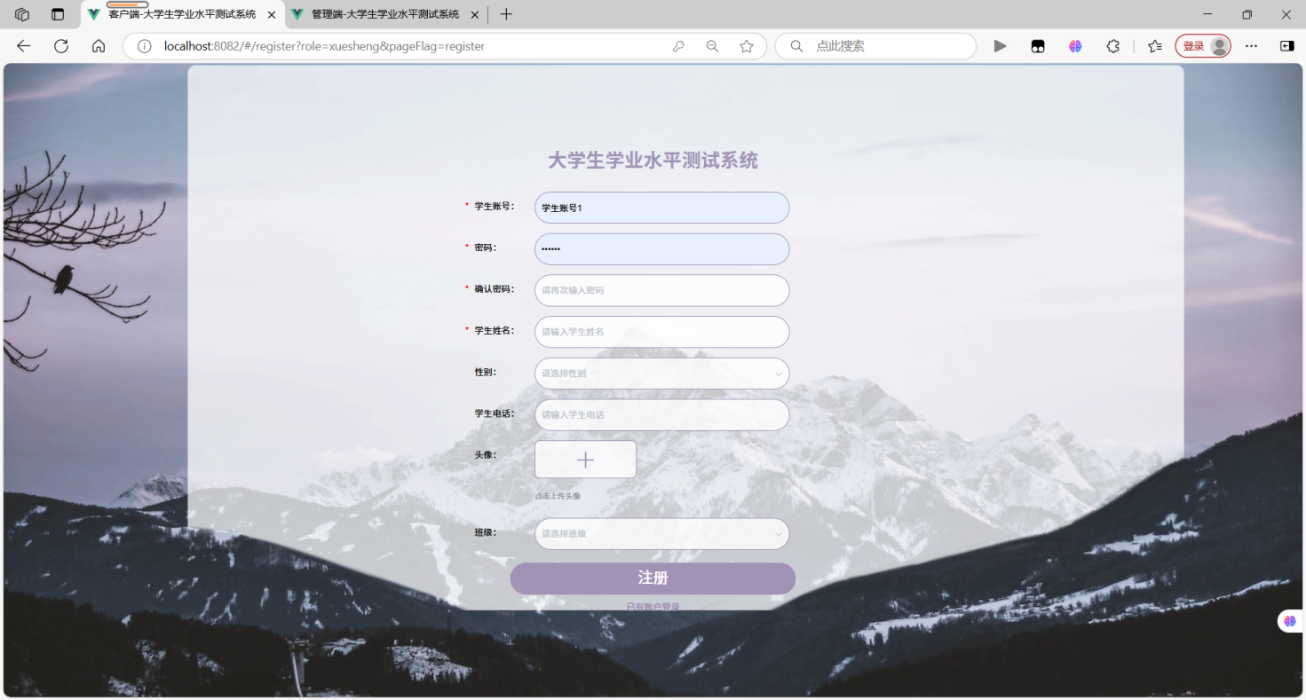Viewport: 1306px width, 700px height.
Task: Go to browser home page icon
Action: point(99,46)
